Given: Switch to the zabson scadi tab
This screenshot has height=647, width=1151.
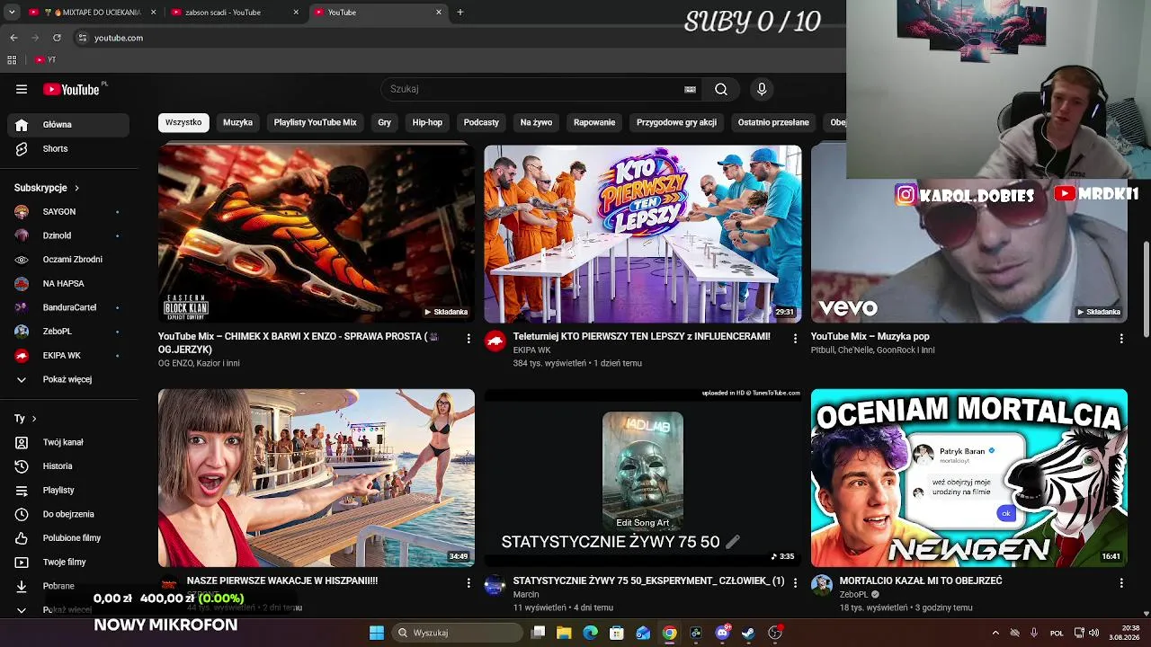Looking at the screenshot, I should pyautogui.click(x=236, y=13).
